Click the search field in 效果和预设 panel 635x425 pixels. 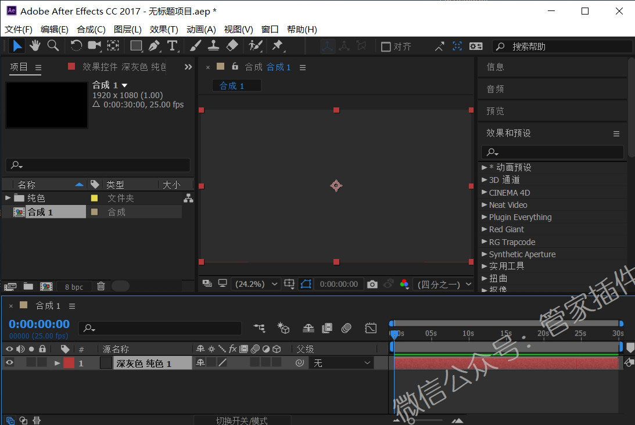[x=553, y=152]
